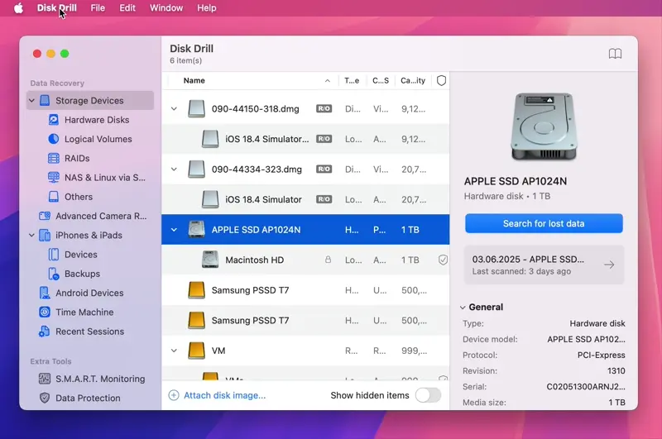
Task: Select Backups icon in sidebar
Action: click(54, 274)
